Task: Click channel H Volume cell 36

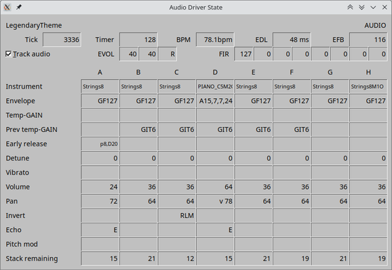Action: coord(368,187)
